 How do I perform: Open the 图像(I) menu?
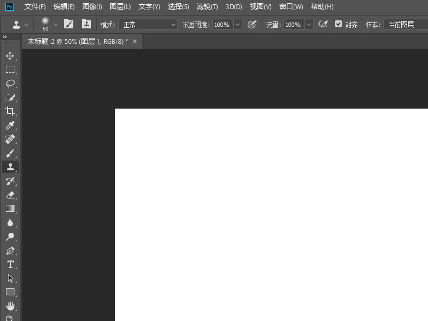pos(92,7)
